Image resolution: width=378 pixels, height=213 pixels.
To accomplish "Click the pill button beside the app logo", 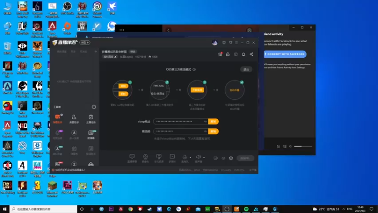I will pyautogui.click(x=85, y=43).
